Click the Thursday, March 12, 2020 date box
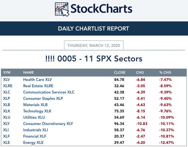Screen dimensions: 188x147 tap(94, 45)
